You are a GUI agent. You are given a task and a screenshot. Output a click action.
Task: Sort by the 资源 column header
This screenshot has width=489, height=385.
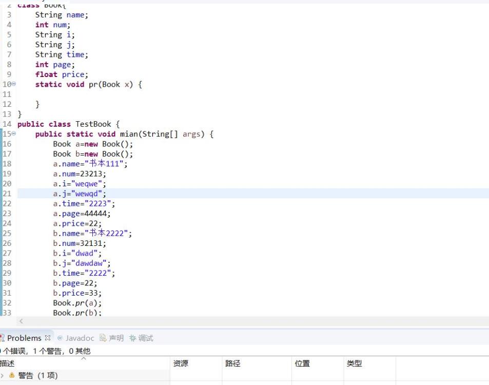tap(181, 363)
